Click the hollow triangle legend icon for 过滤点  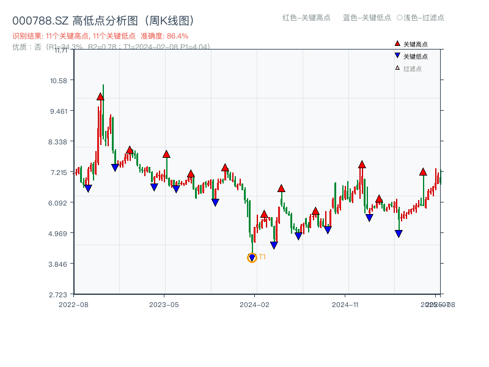coord(397,68)
